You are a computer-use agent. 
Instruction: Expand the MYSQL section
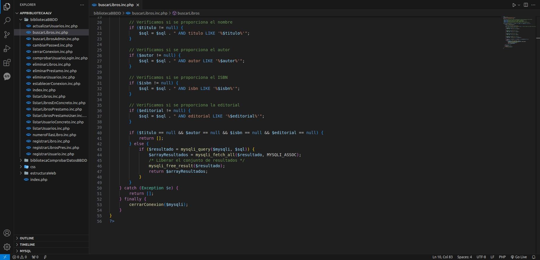51,251
